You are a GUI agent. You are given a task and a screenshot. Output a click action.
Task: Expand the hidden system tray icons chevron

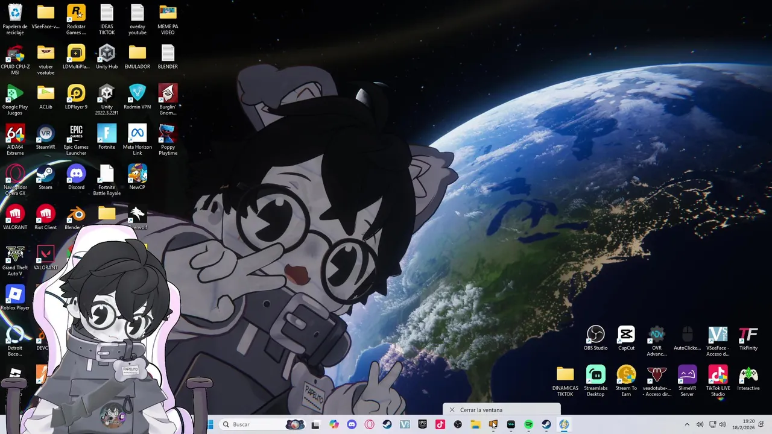point(686,424)
